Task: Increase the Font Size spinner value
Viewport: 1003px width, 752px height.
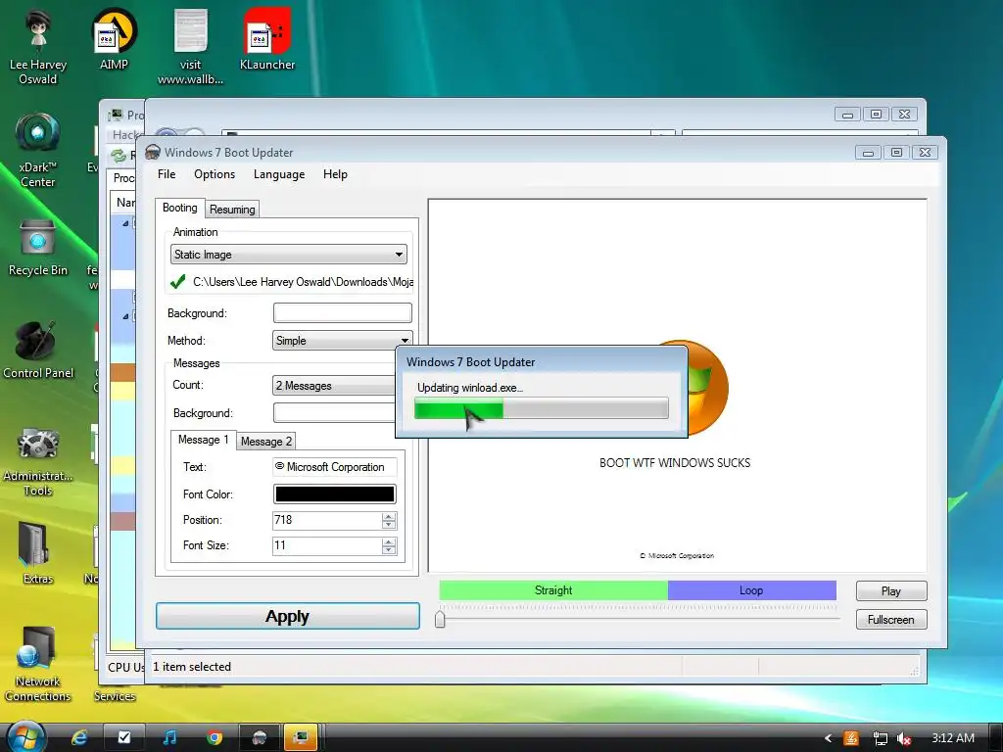Action: coord(389,541)
